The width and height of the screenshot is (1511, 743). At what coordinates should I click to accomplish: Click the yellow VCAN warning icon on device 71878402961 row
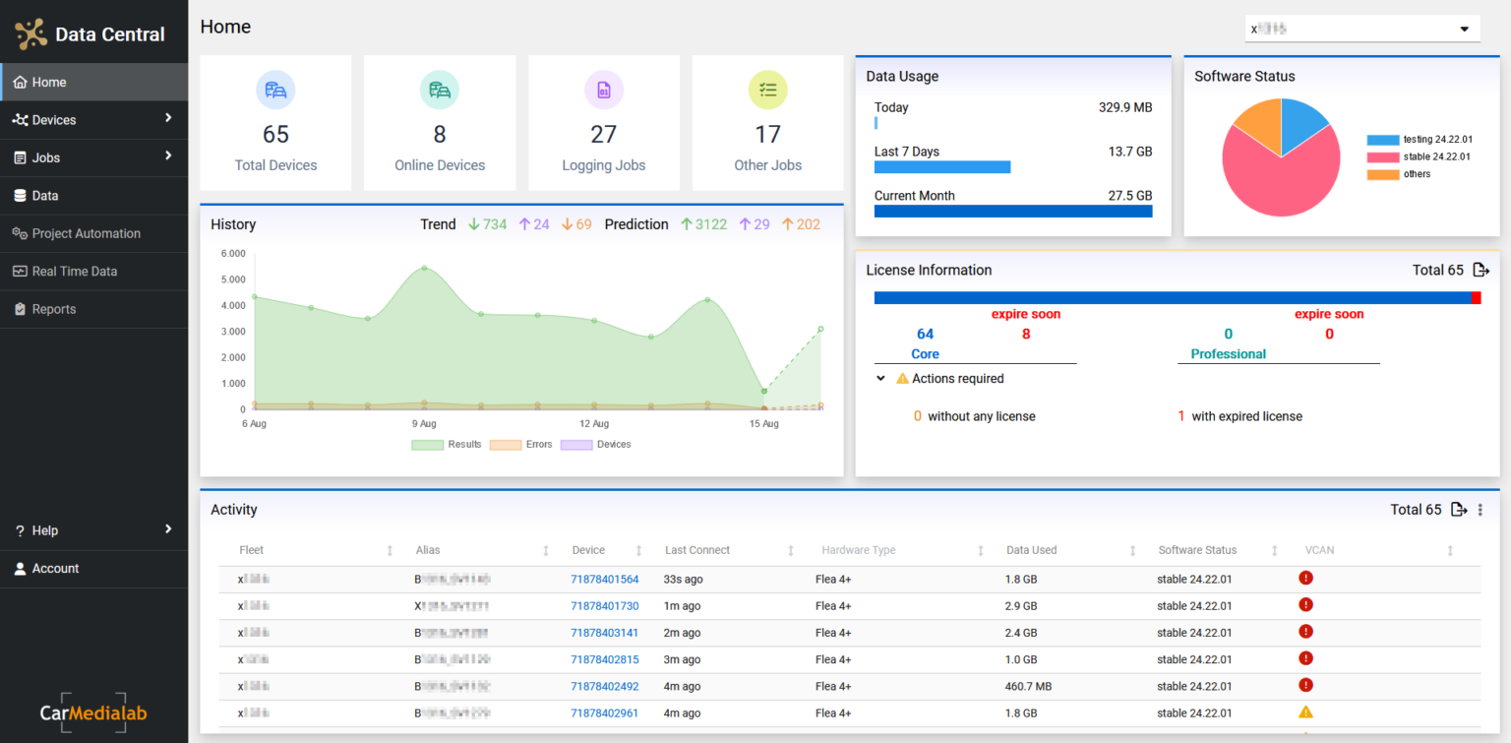pyautogui.click(x=1305, y=712)
